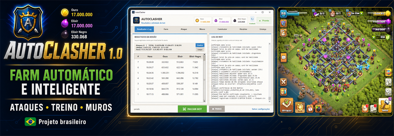The height and width of the screenshot is (136, 394).
Task: Click the elixir value 643.286 in row 4
Action: 180,78
